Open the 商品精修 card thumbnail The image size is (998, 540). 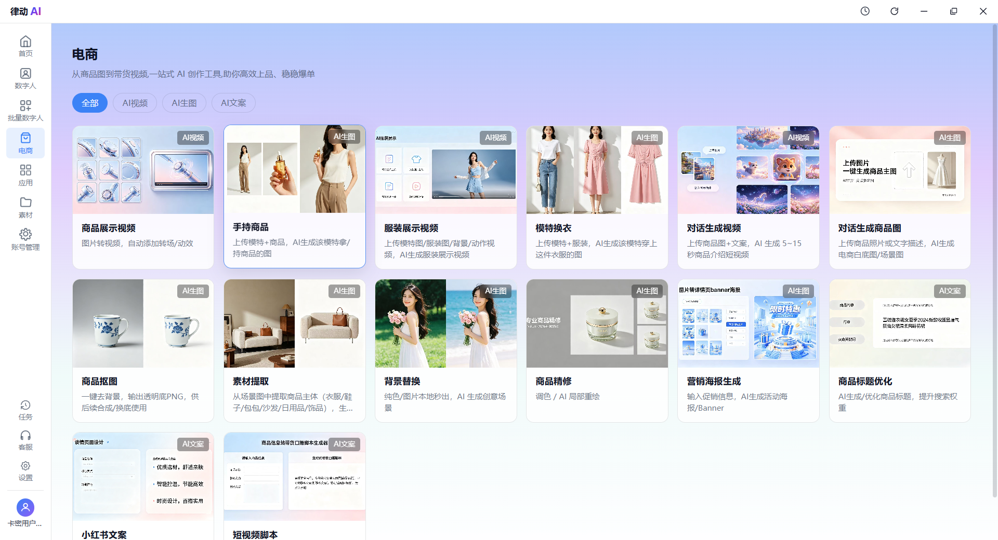pyautogui.click(x=597, y=323)
